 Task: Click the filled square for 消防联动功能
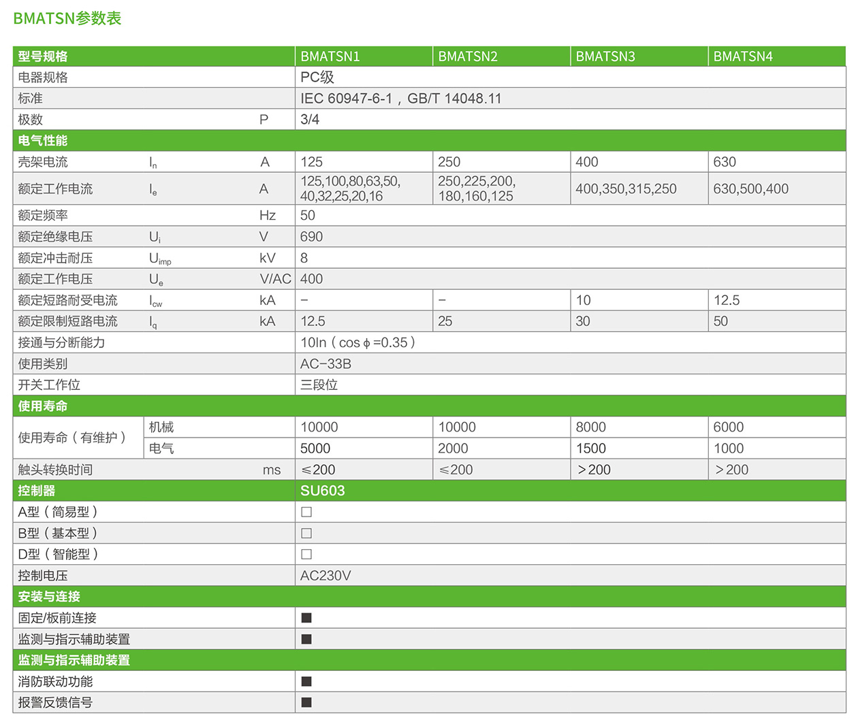pos(306,681)
